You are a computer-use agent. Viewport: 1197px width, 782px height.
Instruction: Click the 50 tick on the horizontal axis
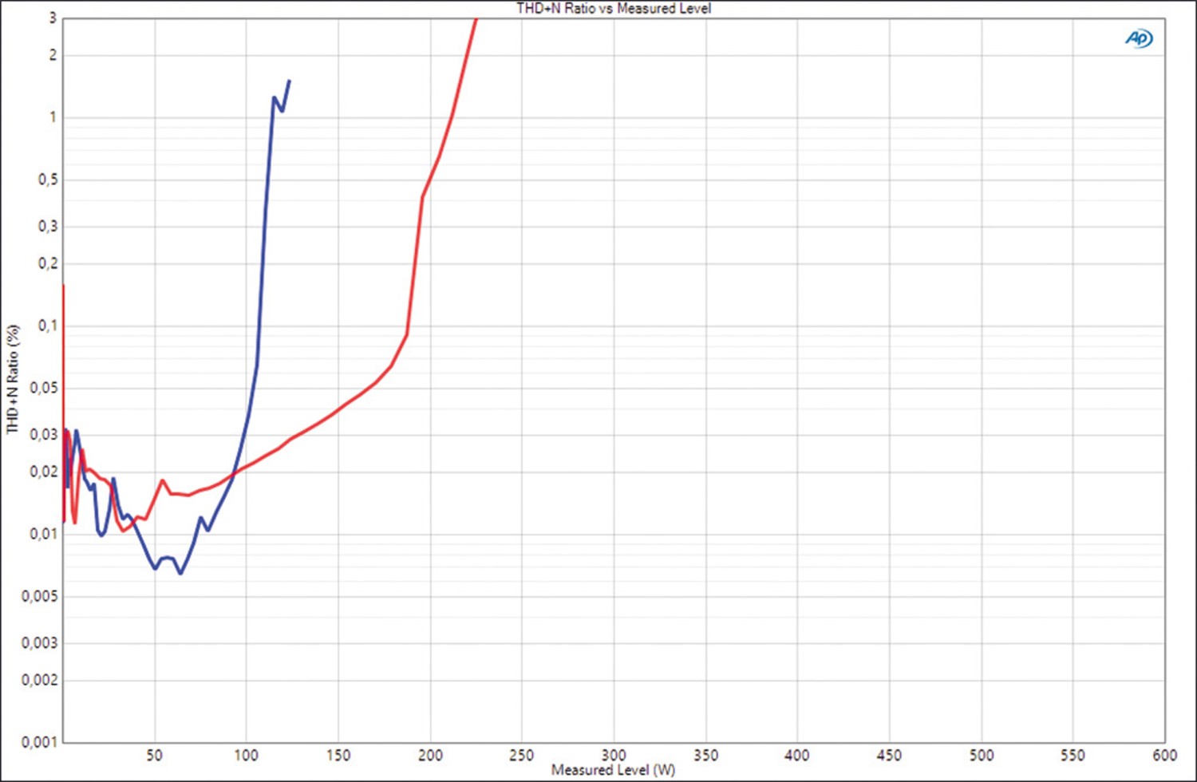coord(154,755)
